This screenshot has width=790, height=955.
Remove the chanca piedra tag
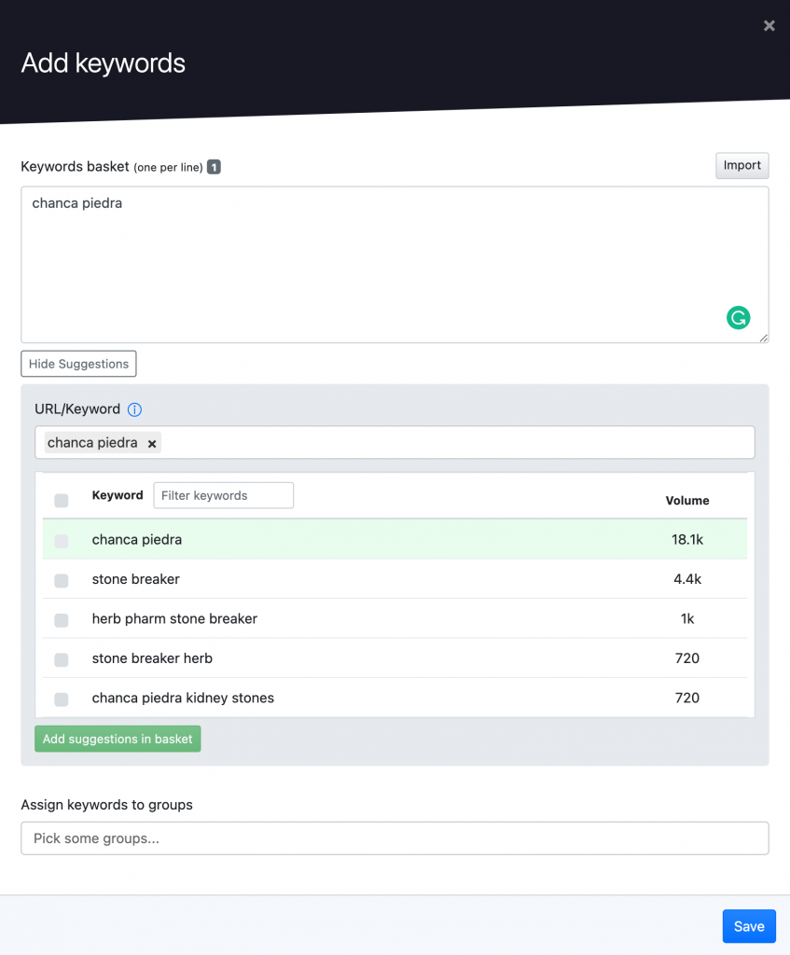pos(152,444)
